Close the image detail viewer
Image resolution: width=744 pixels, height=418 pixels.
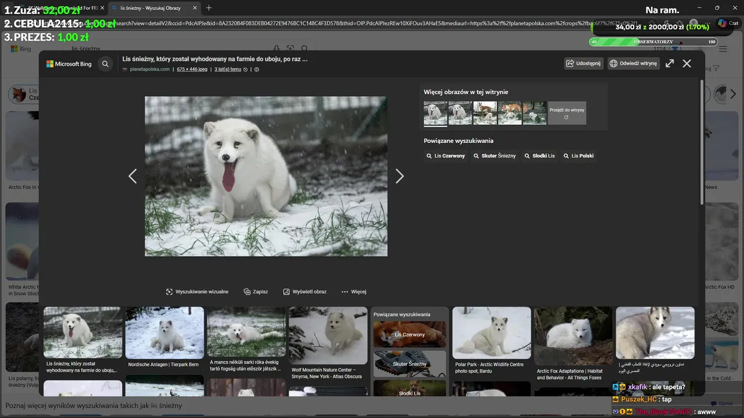pyautogui.click(x=687, y=63)
